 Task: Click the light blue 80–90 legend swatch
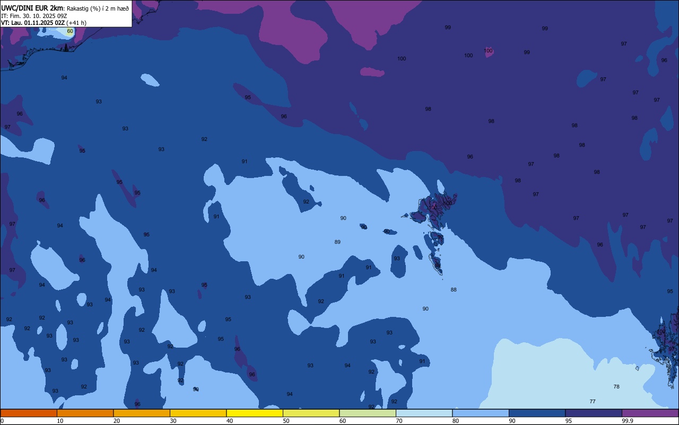pos(481,413)
